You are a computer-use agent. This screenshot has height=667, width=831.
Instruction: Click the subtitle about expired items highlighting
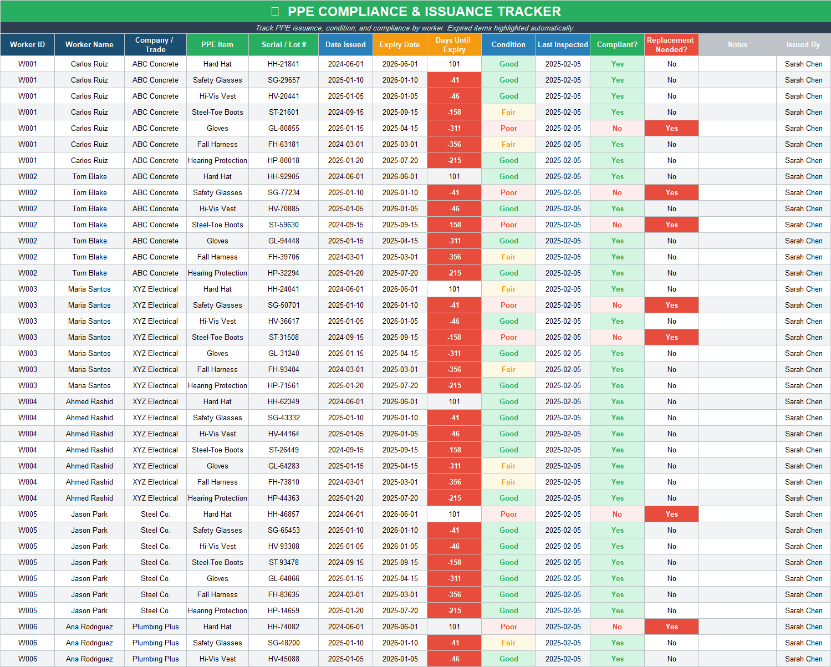pos(415,27)
